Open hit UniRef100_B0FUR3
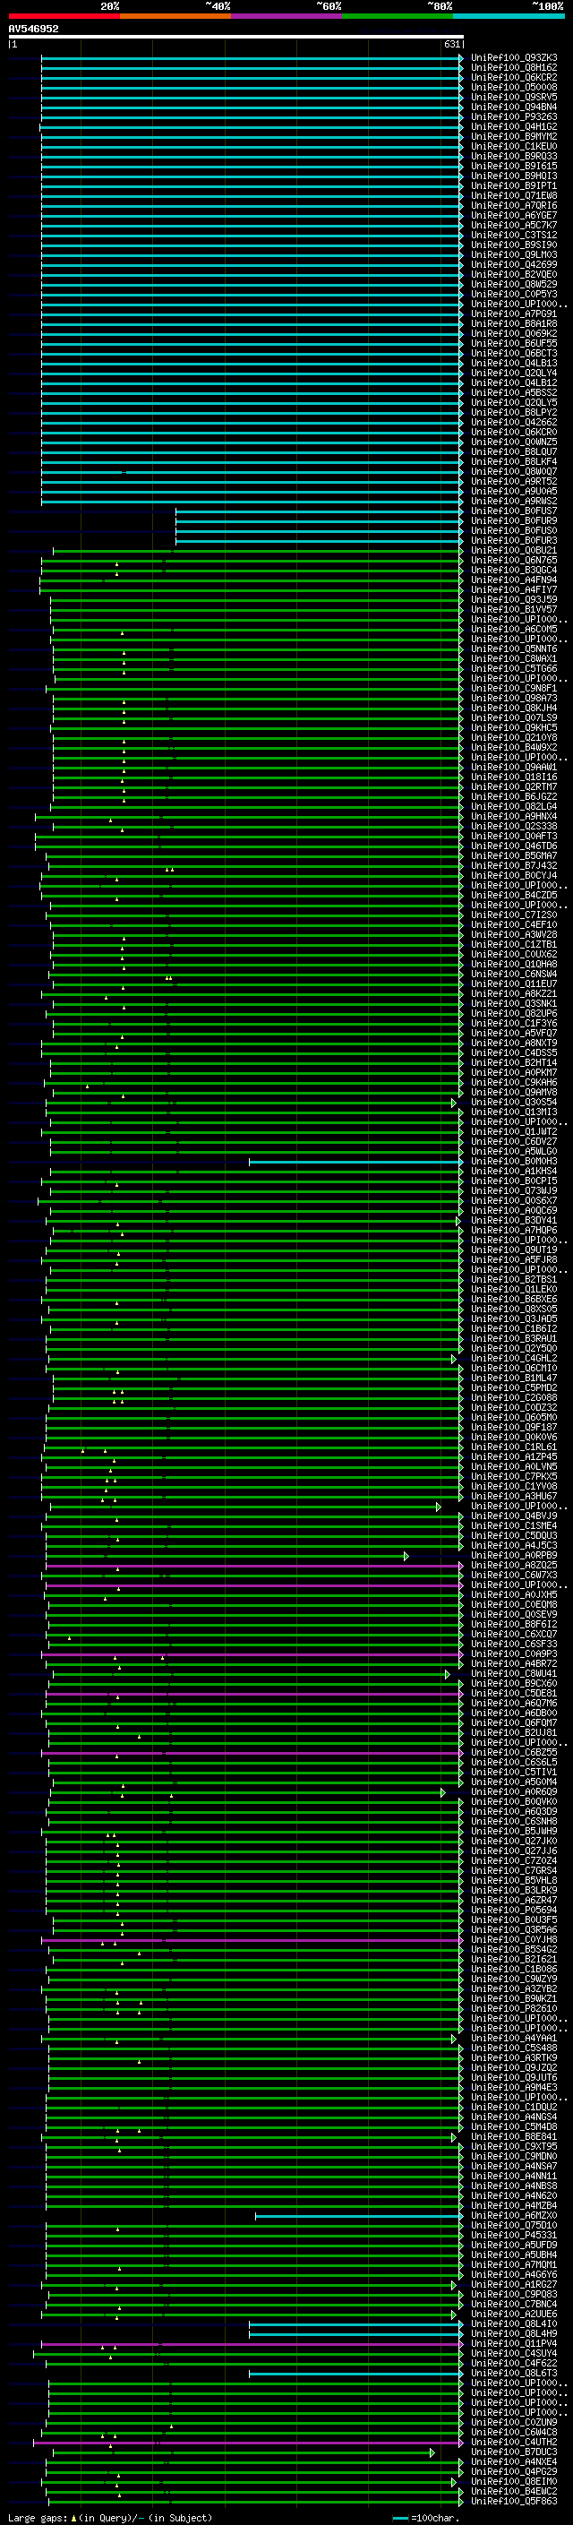This screenshot has height=2525, width=573. coord(514,540)
